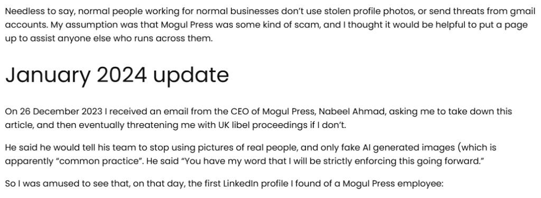Click the name "Nabeel Ahmad" in the text
Screen dimensions: 541x198
tap(351, 112)
